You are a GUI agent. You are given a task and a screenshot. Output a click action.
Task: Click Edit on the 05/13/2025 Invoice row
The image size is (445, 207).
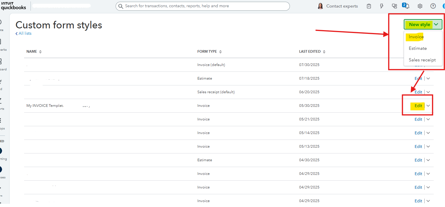click(418, 146)
